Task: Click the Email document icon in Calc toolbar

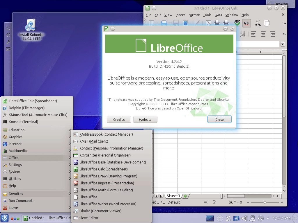Action: 185,23
